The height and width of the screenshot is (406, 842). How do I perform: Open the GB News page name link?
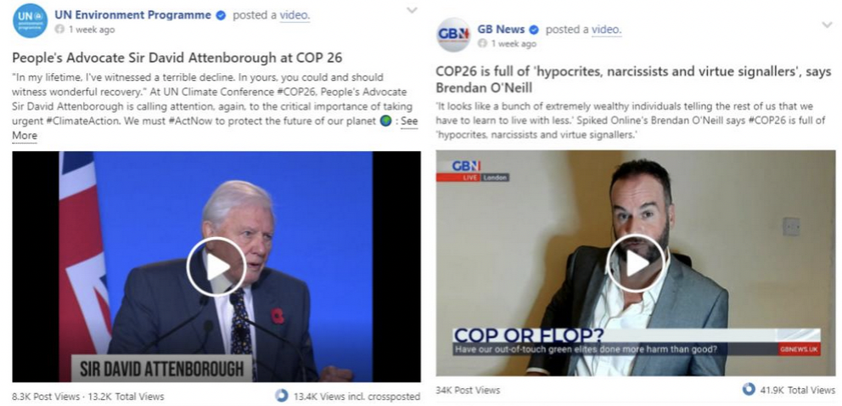(501, 29)
